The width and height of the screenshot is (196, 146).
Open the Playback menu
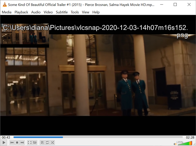pyautogui.click(x=21, y=12)
